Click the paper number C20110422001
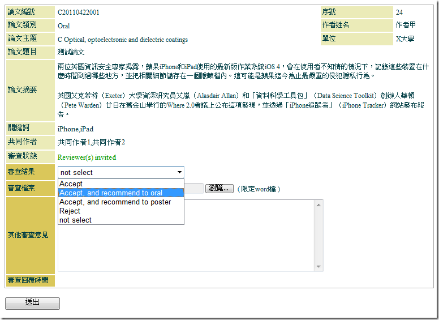This screenshot has height=320, width=439. click(81, 12)
